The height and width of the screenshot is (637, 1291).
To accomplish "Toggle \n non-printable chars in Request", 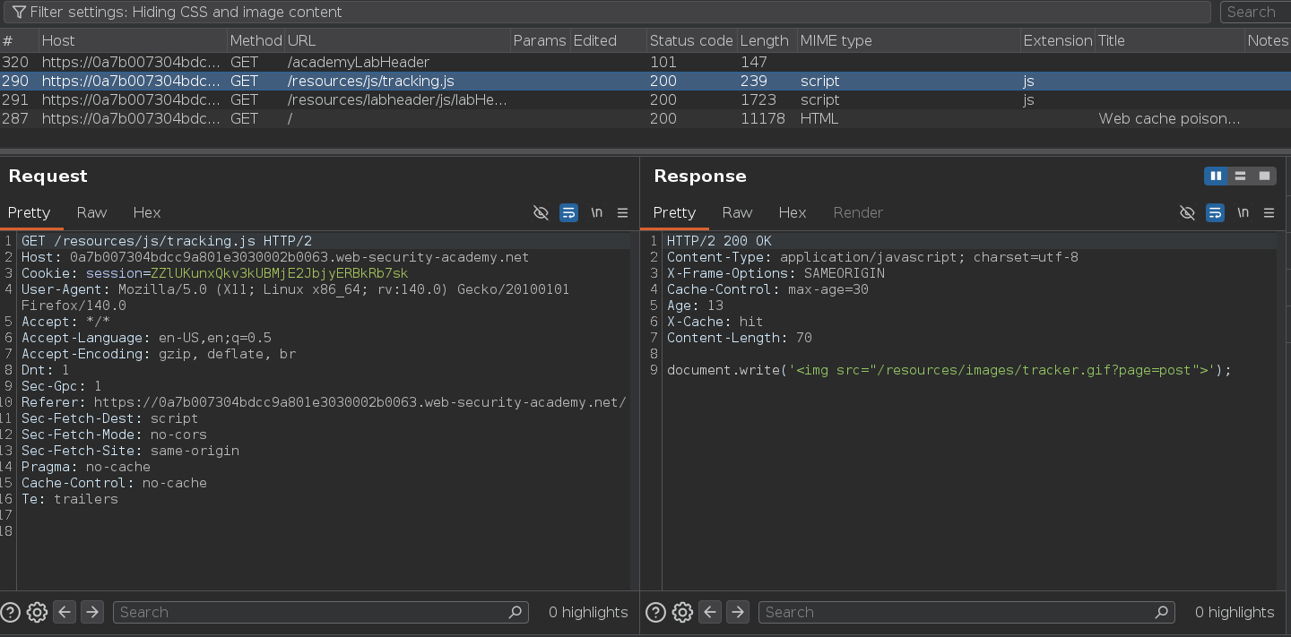I will 596,212.
